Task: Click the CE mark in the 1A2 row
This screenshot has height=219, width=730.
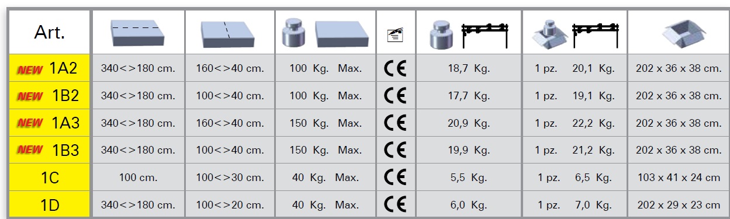Action: pyautogui.click(x=395, y=69)
